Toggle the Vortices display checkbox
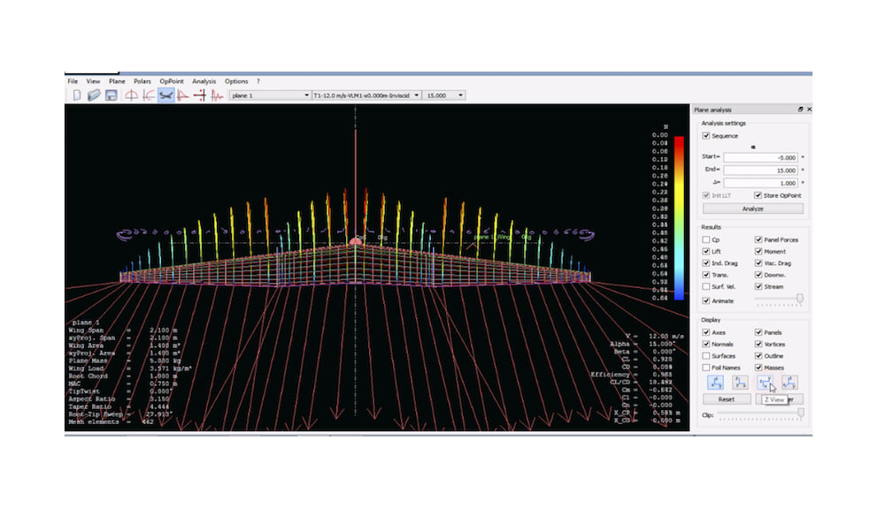Viewport: 885px width, 516px height. (x=758, y=345)
